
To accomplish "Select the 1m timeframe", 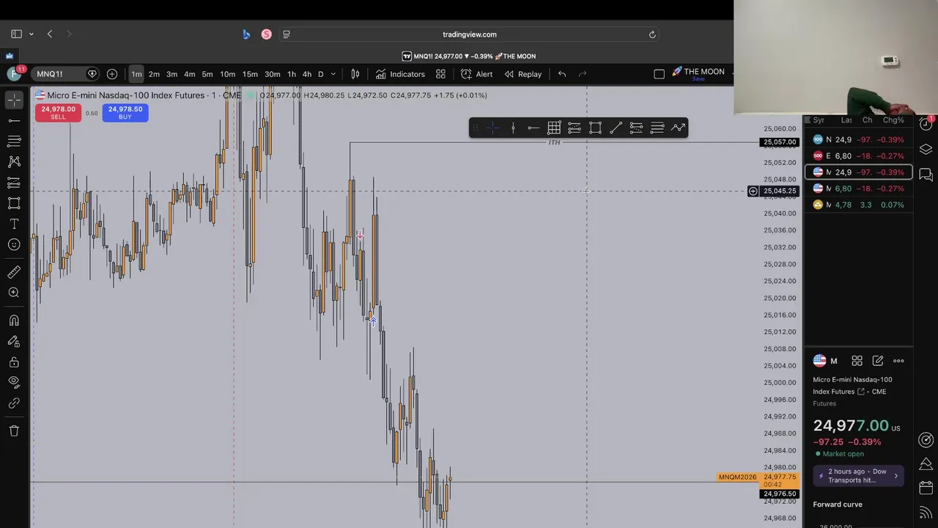I will click(x=136, y=74).
